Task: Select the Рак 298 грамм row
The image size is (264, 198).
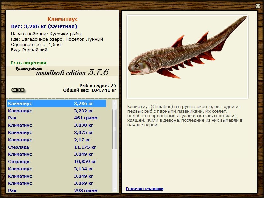Action: pos(56,190)
